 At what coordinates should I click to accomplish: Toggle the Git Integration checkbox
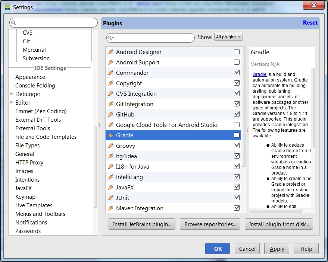(237, 104)
